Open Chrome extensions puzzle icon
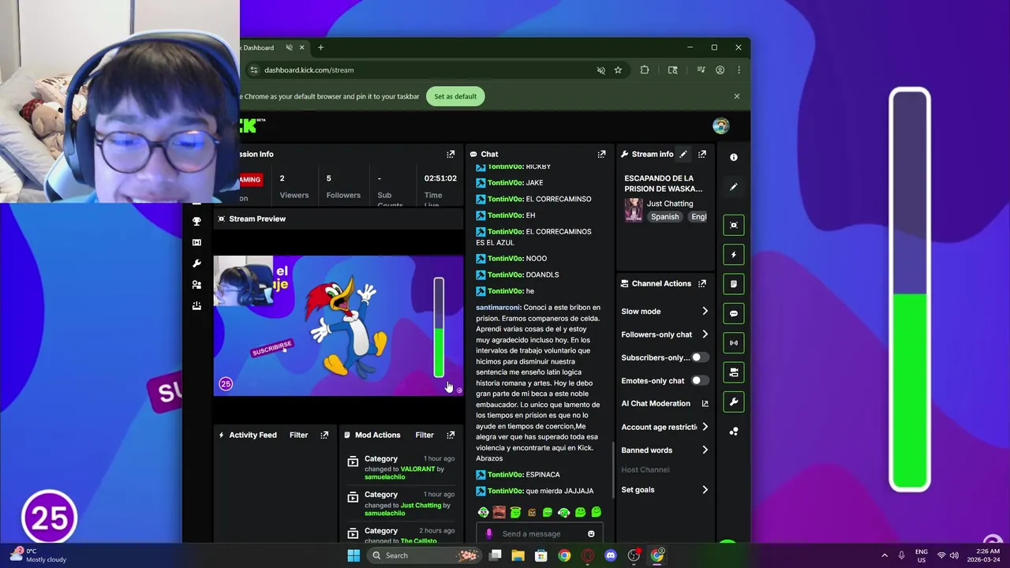The width and height of the screenshot is (1010, 568). click(x=645, y=70)
